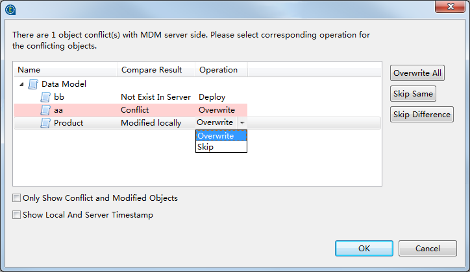Click the aa data model icon
The image size is (470, 272).
point(45,110)
